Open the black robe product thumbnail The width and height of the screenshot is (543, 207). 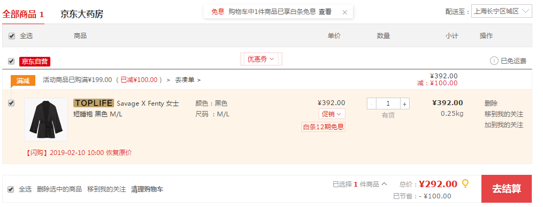pos(46,120)
